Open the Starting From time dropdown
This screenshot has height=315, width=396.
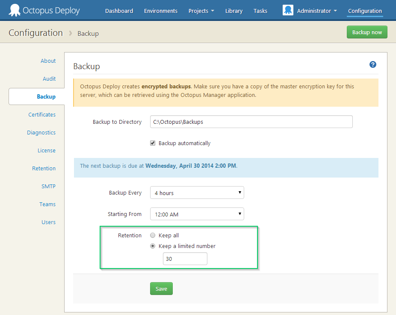tap(197, 214)
